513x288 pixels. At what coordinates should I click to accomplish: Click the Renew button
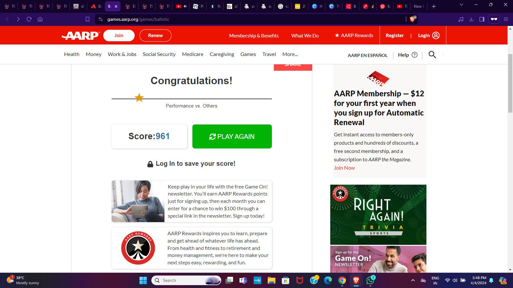click(x=156, y=36)
